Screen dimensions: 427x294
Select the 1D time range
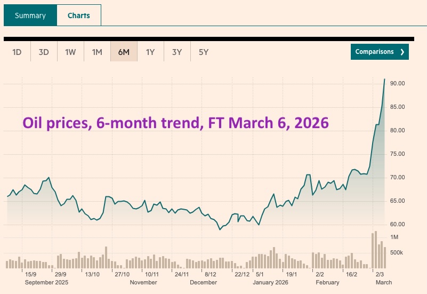coord(17,52)
